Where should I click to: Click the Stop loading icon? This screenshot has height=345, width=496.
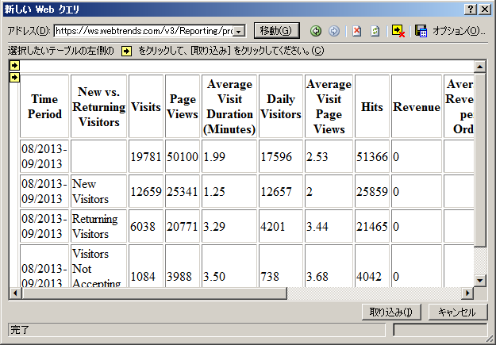(357, 31)
